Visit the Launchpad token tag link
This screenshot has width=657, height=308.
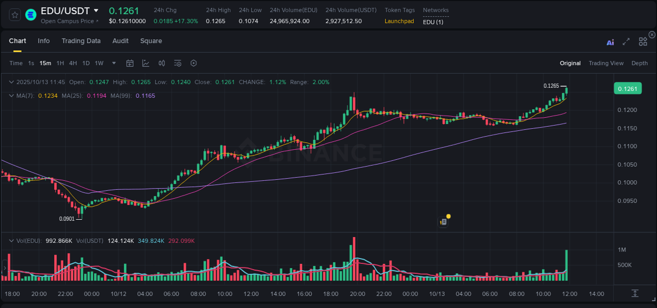tap(399, 22)
